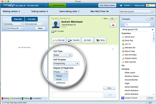Viewport: 156px width, 104px height.
Task: Switch to the Live calls tab
Action: 31,19
